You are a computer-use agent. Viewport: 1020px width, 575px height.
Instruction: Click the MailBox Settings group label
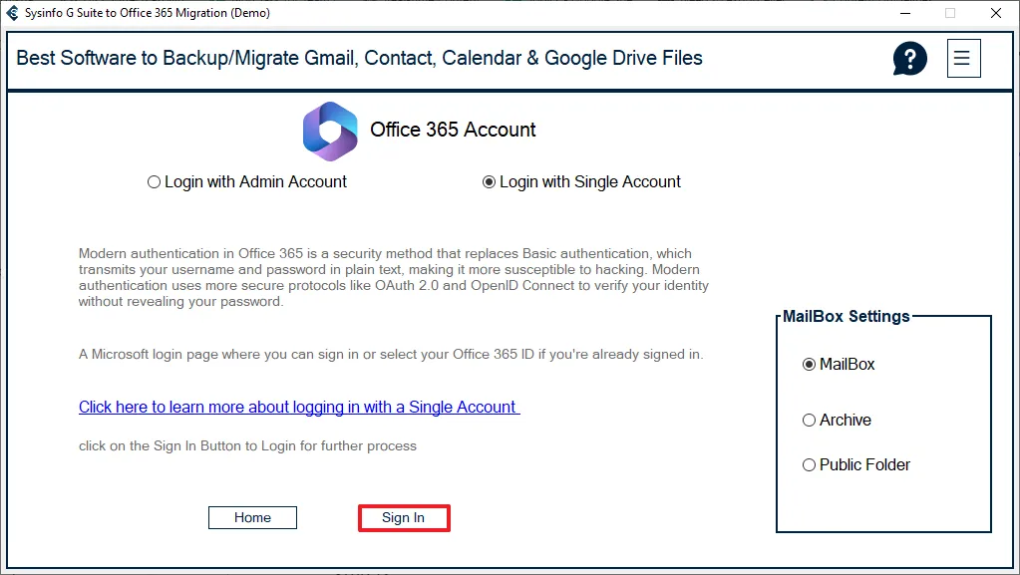[846, 316]
